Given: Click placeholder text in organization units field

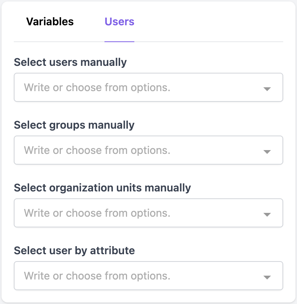Looking at the screenshot, I should coord(97,213).
